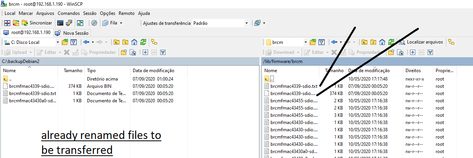Go to local parent directory icon
Screen dimensions: 473x158
[x=116, y=42]
